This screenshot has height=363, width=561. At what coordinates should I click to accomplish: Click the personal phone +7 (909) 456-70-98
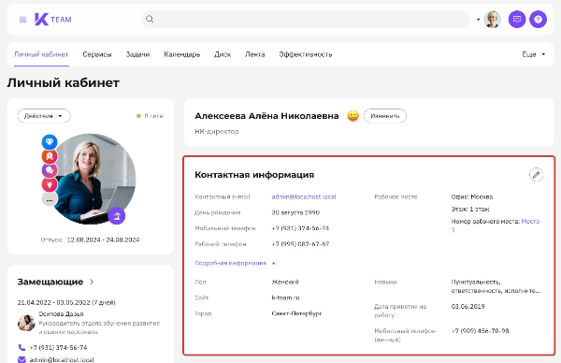click(x=480, y=331)
